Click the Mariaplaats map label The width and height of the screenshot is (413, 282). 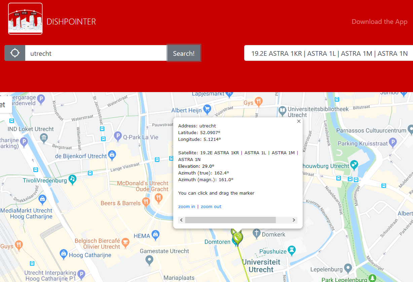(179, 278)
